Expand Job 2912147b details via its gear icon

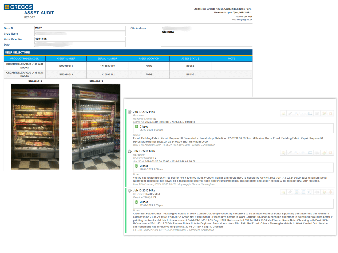129,151
